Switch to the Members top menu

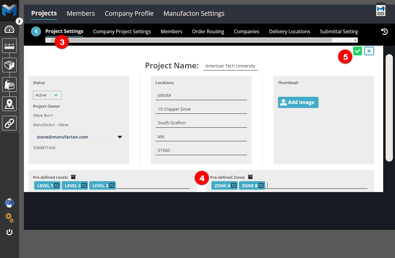point(81,13)
